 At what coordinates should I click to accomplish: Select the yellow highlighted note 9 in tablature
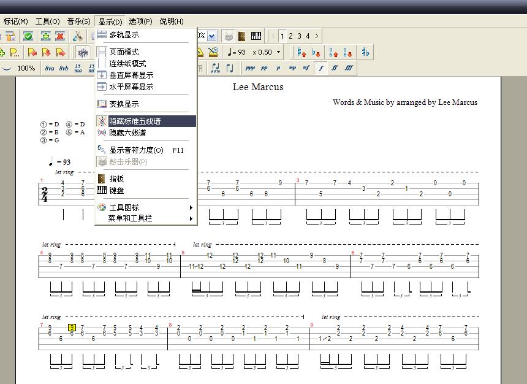[x=72, y=328]
